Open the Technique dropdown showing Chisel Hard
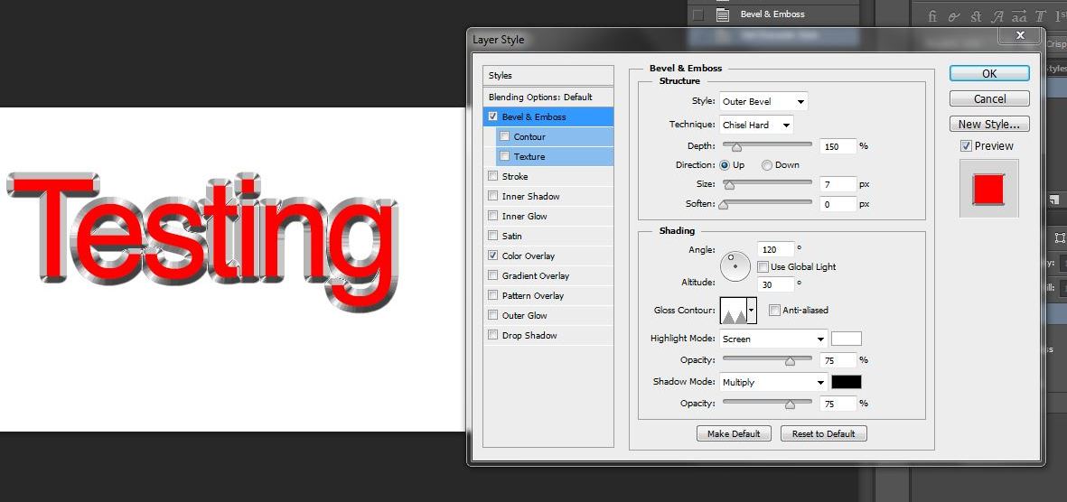This screenshot has height=502, width=1067. [756, 125]
